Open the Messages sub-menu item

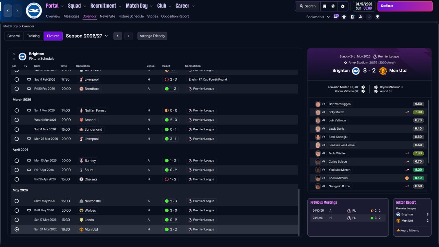(71, 16)
